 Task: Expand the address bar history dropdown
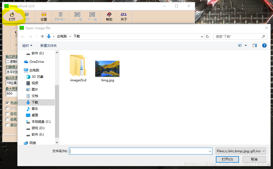pos(202,36)
